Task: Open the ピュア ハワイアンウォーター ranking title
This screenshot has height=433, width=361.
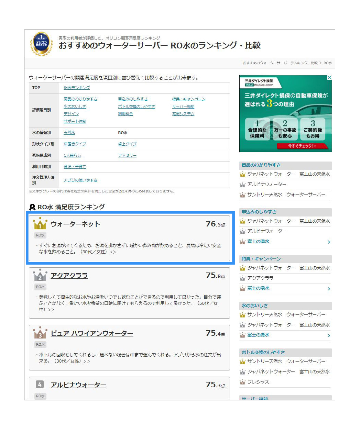Action: 92,333
